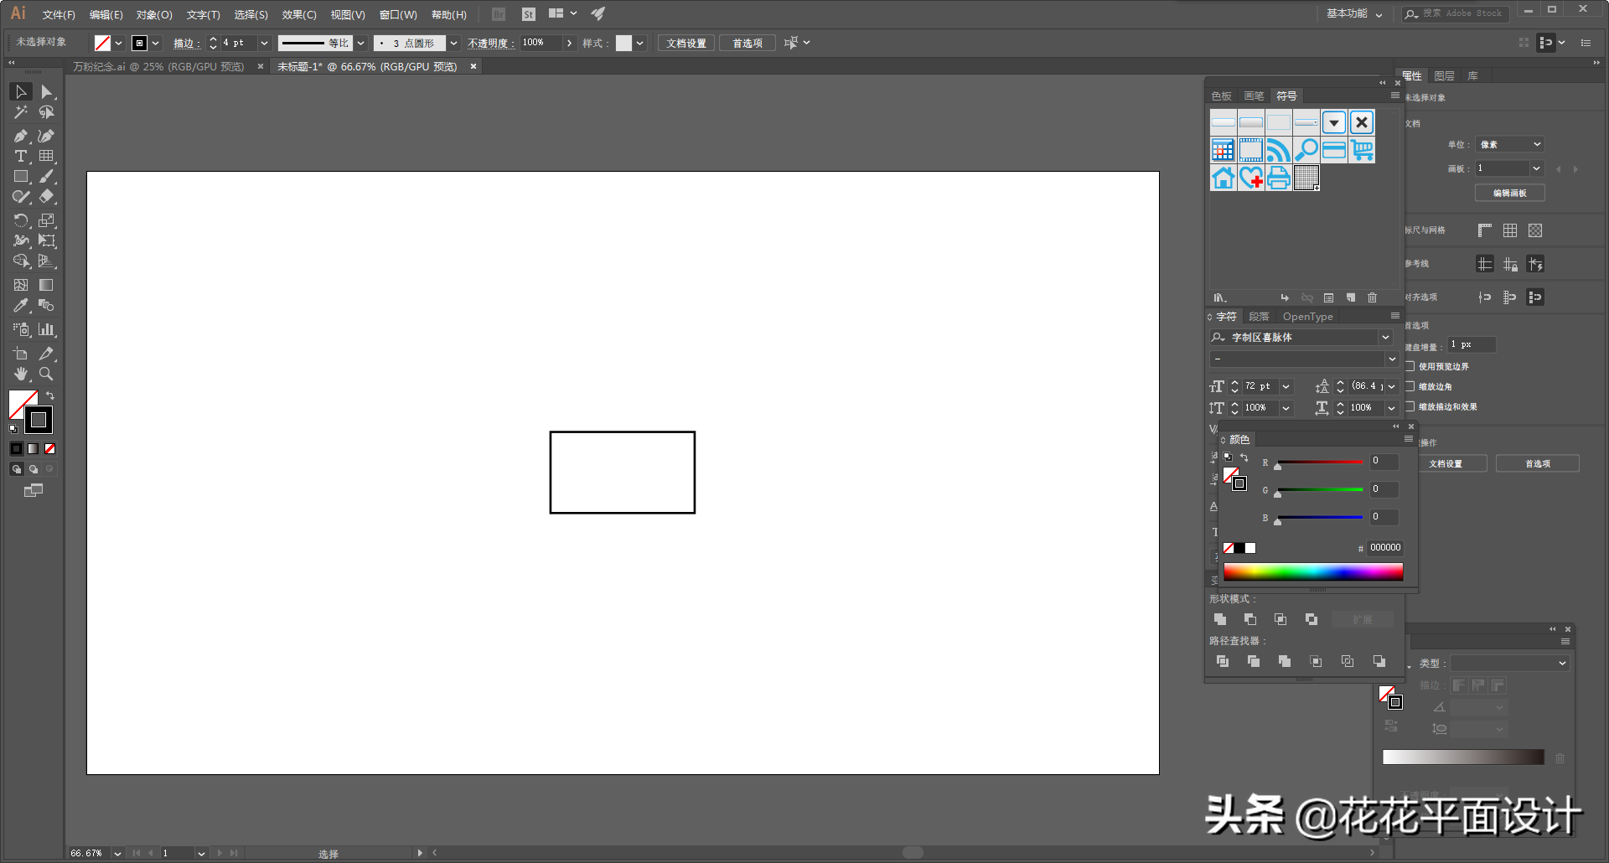The height and width of the screenshot is (863, 1609).
Task: Toggle show rulers icon in properties
Action: pyautogui.click(x=1485, y=230)
